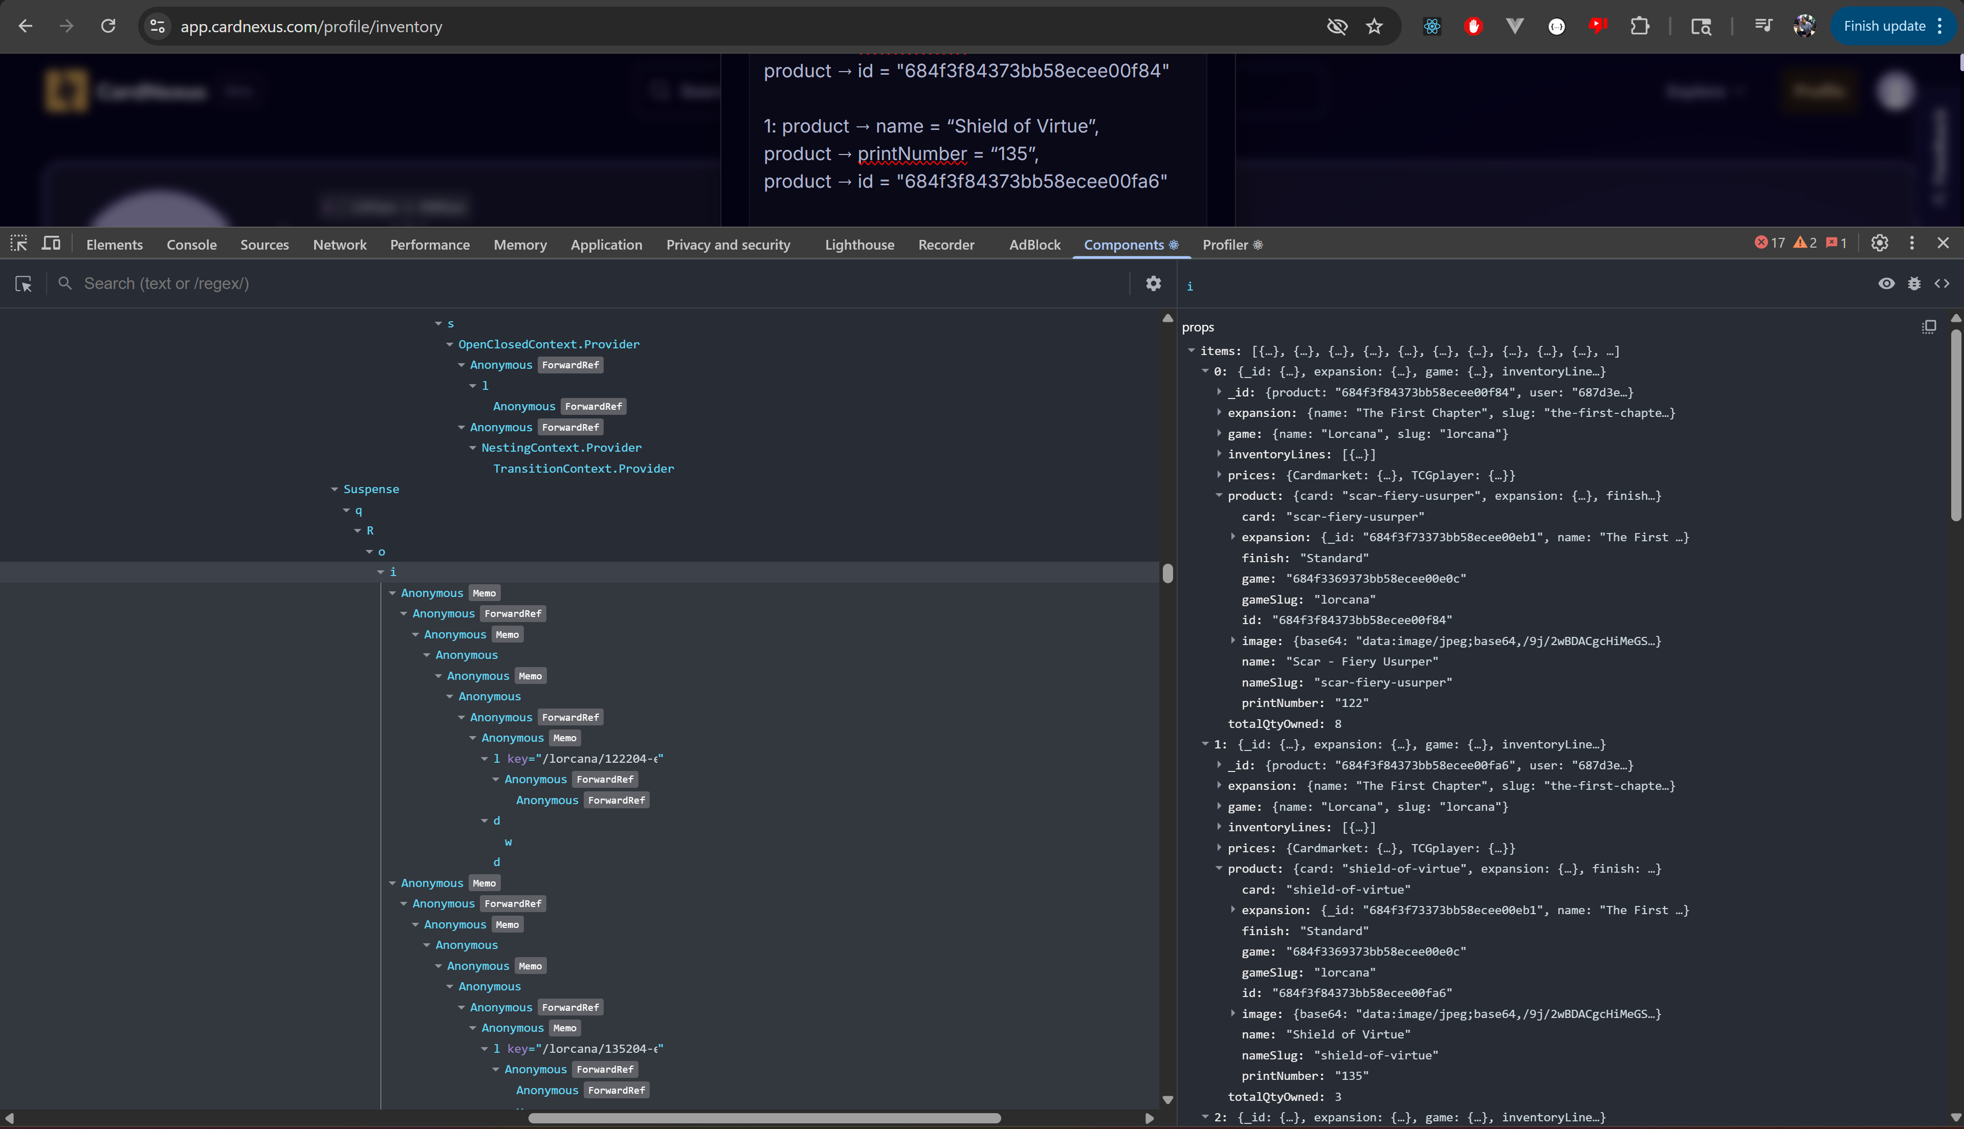Screen dimensions: 1964x1129
Task: Collapse the selected 'i' component node
Action: pyautogui.click(x=381, y=572)
